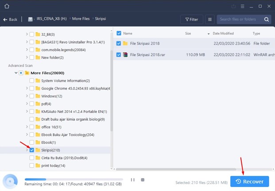
Task: Uncheck the Skripsi(210) folder checkbox
Action: [x=32, y=150]
